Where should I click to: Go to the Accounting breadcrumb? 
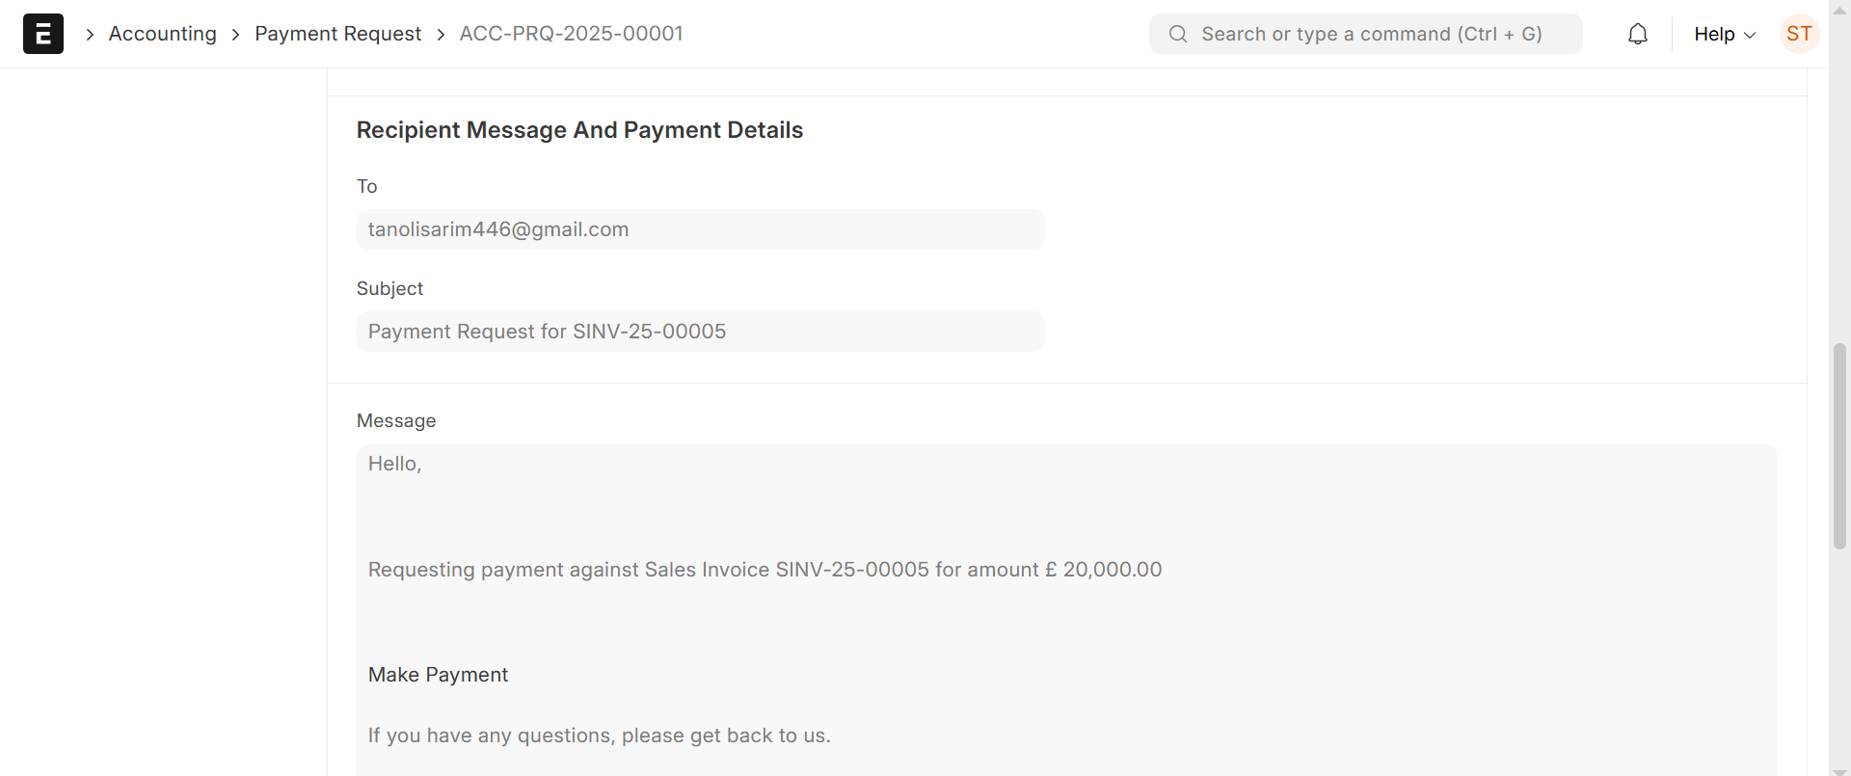[x=163, y=34]
